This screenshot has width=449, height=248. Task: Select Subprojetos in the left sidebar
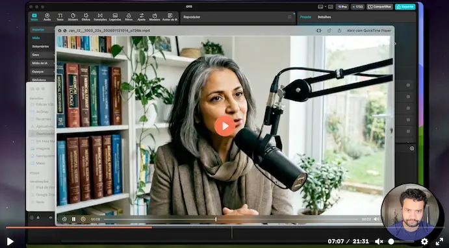click(40, 46)
